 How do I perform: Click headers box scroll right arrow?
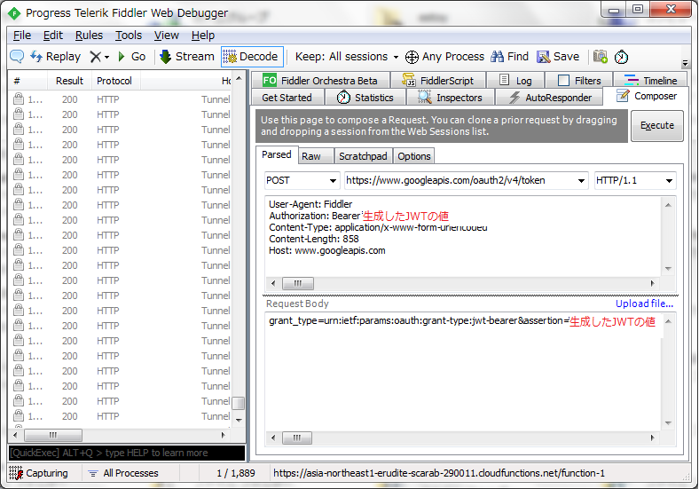tap(652, 283)
